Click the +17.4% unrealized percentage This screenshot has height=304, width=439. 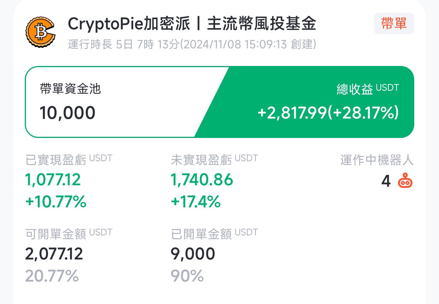tap(195, 202)
